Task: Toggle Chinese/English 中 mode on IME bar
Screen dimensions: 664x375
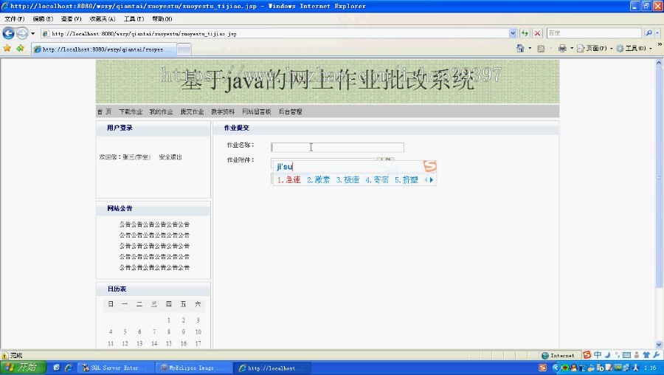Action: tap(598, 354)
